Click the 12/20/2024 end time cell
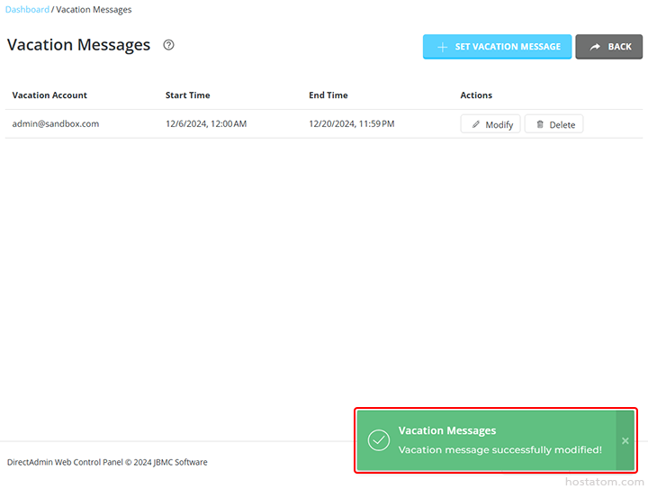The image size is (648, 489). tap(351, 124)
